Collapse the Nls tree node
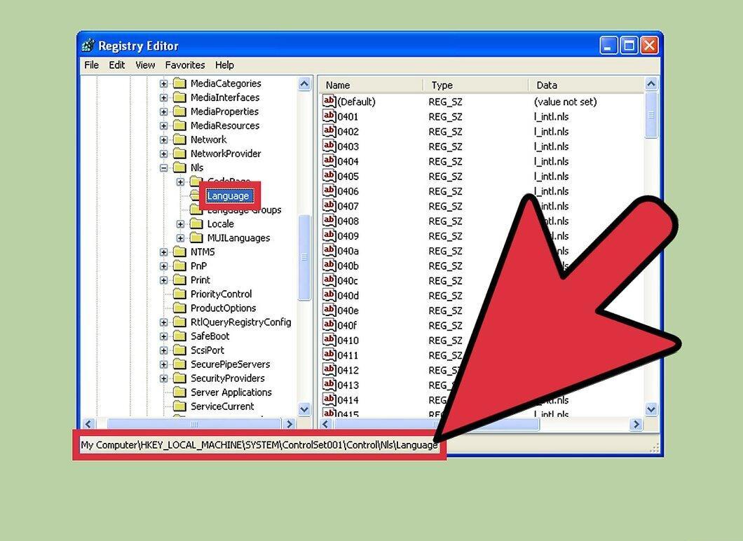This screenshot has width=743, height=541. click(163, 167)
